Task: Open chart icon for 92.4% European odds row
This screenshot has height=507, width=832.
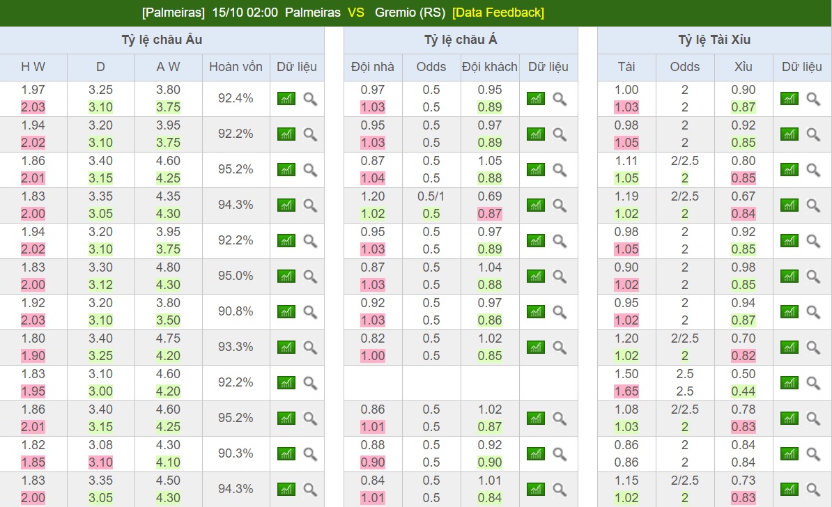Action: coord(286,99)
